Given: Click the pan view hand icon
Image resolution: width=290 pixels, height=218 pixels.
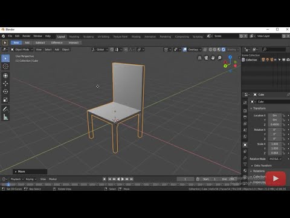Looking at the screenshot, I should click(x=213, y=58).
